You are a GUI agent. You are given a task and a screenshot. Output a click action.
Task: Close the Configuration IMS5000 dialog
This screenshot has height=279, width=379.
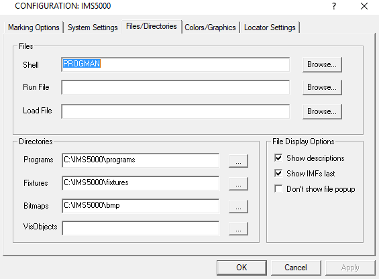(x=364, y=6)
